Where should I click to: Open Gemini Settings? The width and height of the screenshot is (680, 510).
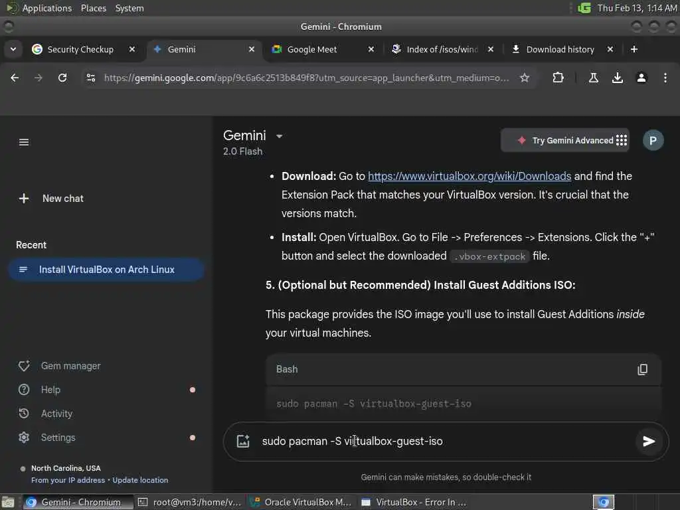pyautogui.click(x=47, y=437)
